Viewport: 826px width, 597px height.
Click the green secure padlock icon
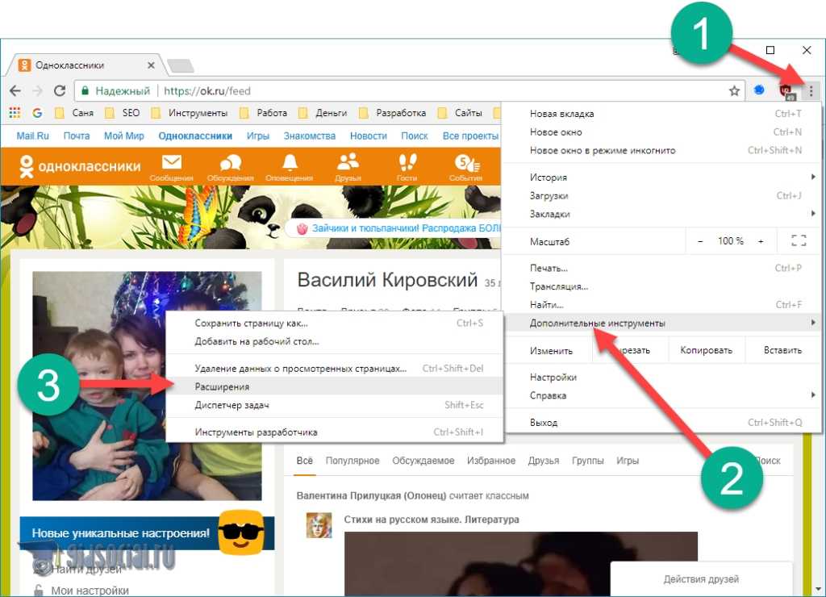coord(85,91)
